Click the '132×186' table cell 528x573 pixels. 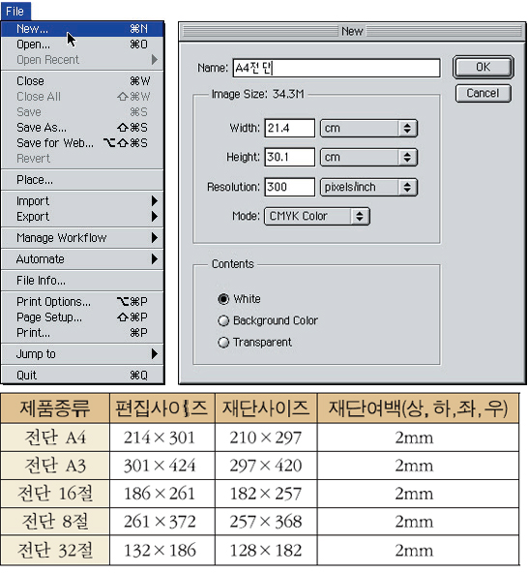tap(162, 551)
